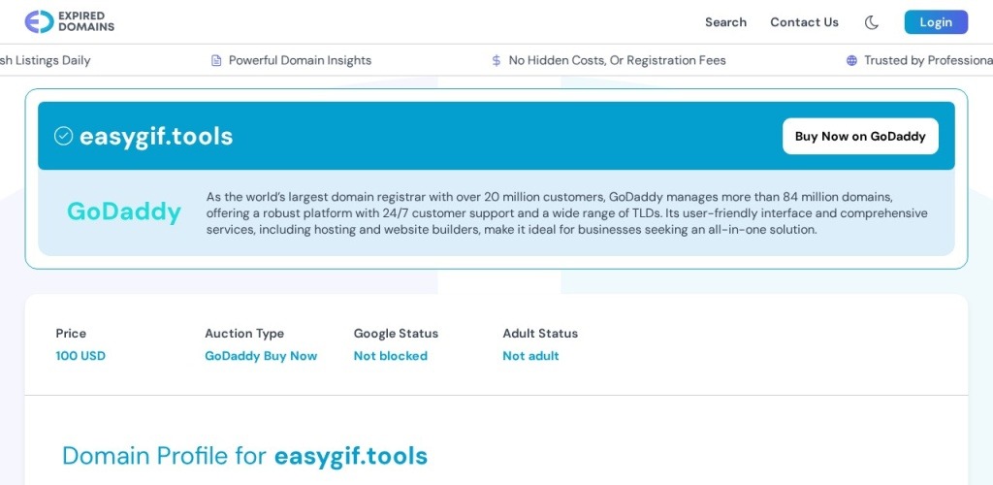Click the dollar sign icon in the ticker
Viewport: 993px width, 485px height.
point(496,60)
